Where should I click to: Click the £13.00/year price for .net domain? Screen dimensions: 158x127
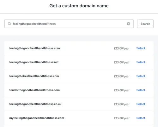pos(122,62)
